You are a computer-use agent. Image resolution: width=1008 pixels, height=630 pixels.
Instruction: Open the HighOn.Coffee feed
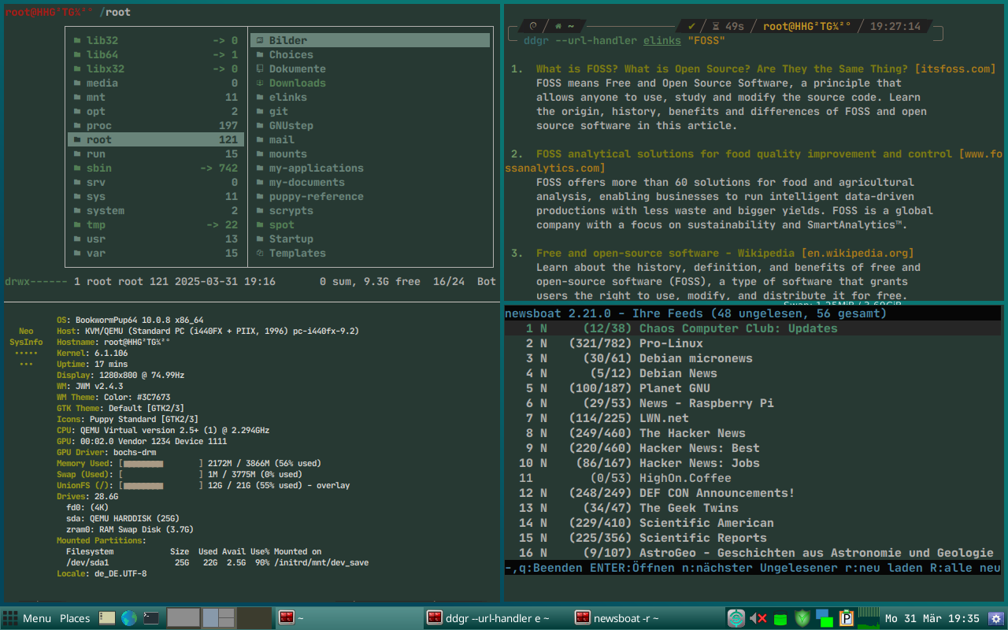click(753, 478)
